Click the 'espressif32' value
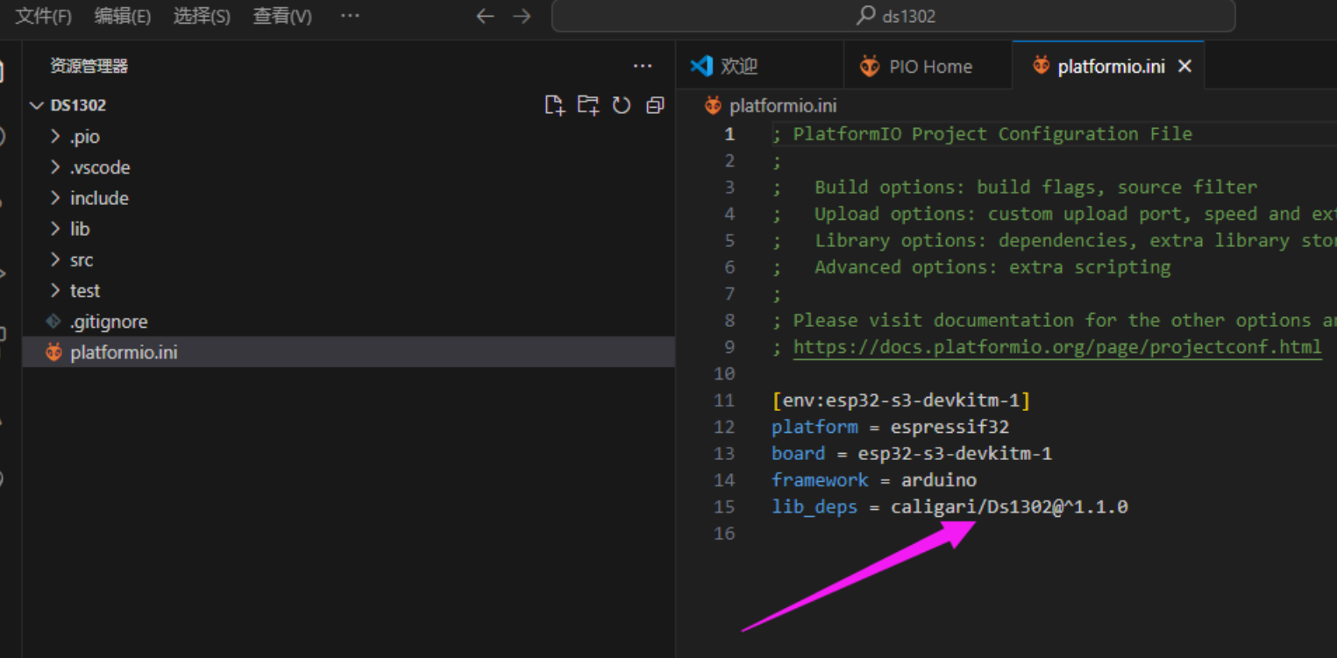 [x=949, y=428]
